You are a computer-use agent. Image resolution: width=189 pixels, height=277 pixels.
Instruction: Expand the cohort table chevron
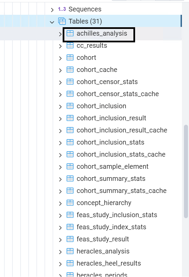pos(60,58)
